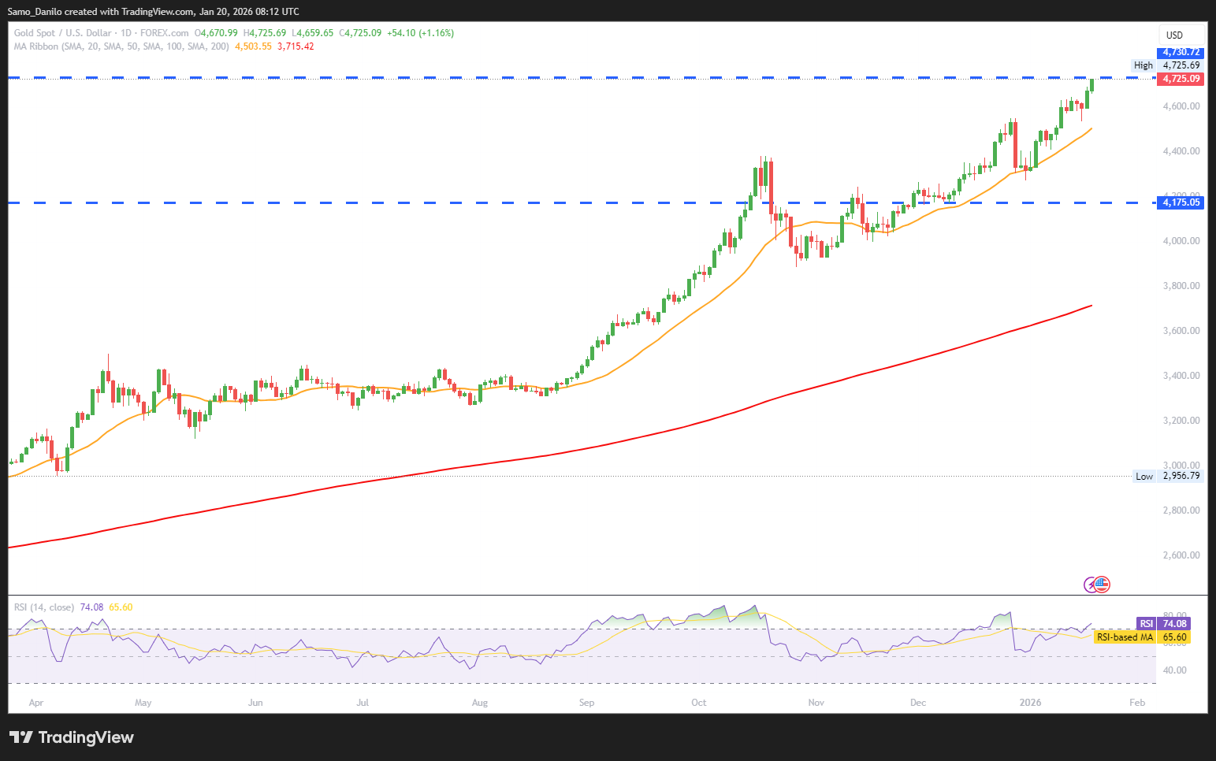Click the purple lightning bolt event icon
The image size is (1216, 761).
point(1091,584)
